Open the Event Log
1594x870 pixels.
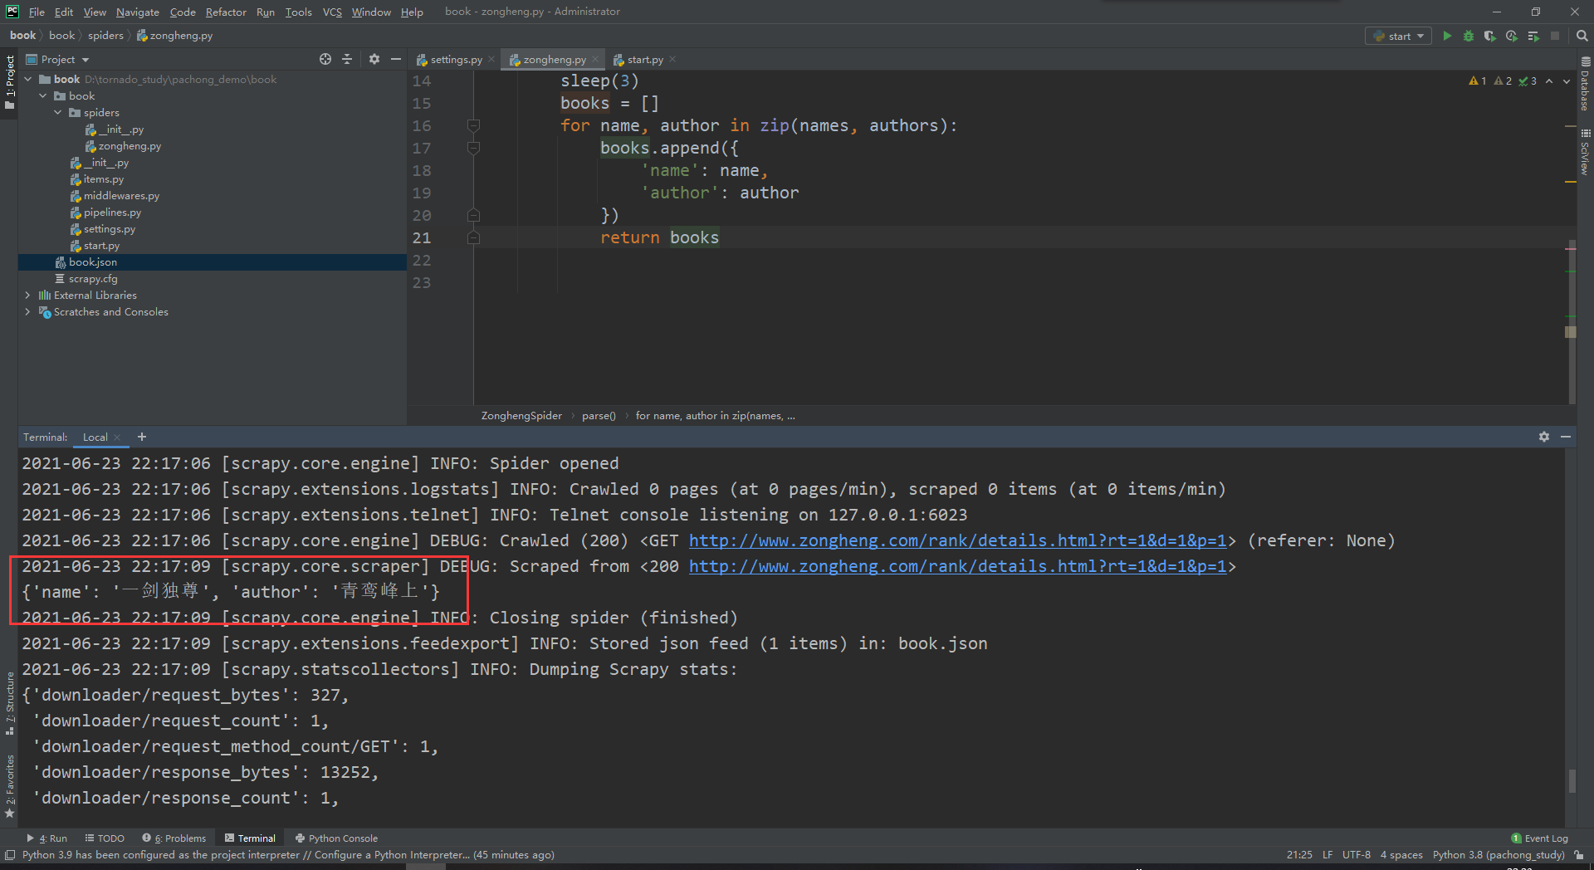click(1539, 838)
